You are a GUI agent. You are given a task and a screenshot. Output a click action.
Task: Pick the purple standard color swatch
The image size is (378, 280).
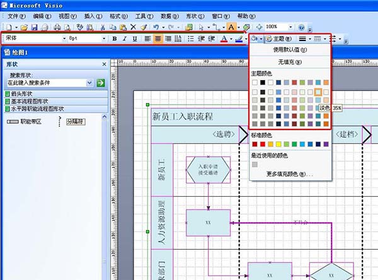[x=326, y=144]
